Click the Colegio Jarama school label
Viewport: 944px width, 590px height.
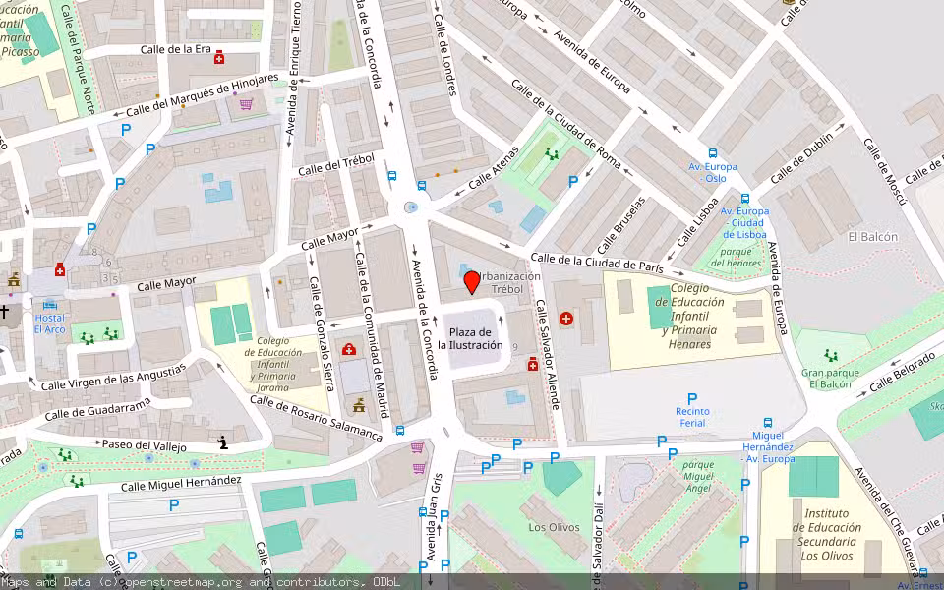tap(272, 364)
